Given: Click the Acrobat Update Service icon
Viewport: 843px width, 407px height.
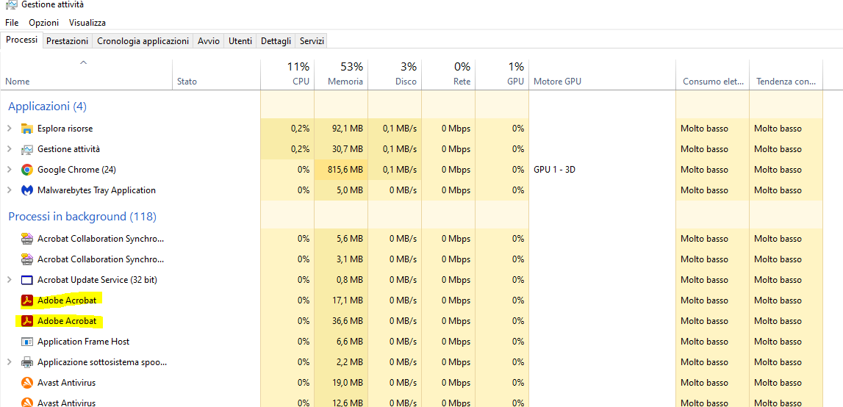Looking at the screenshot, I should tap(27, 280).
